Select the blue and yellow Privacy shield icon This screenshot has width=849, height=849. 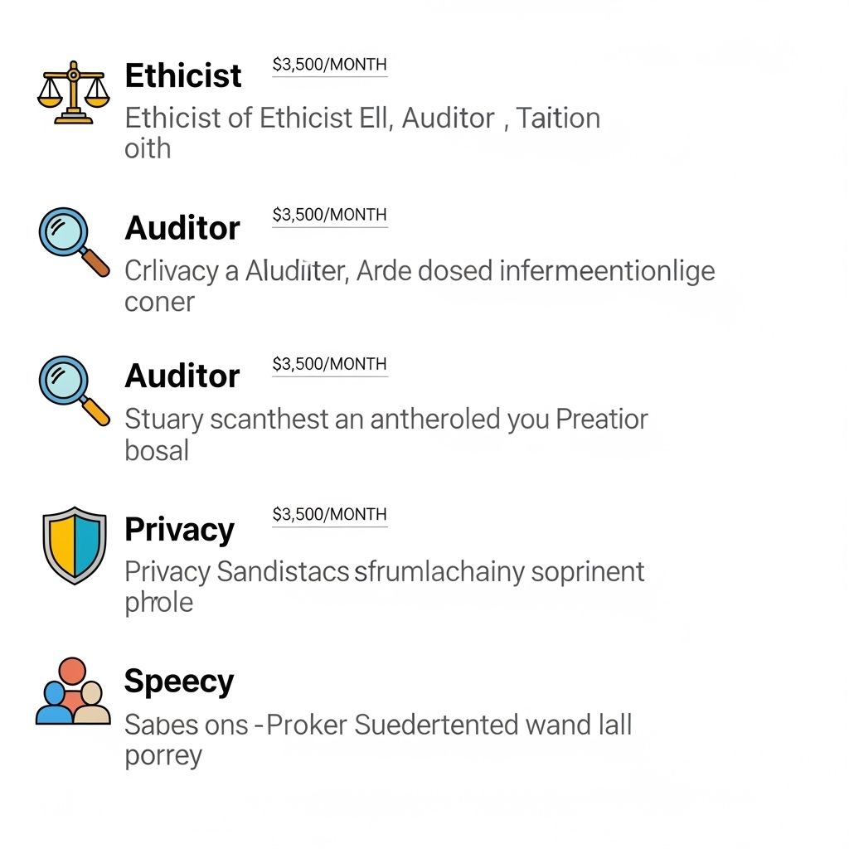[x=74, y=544]
